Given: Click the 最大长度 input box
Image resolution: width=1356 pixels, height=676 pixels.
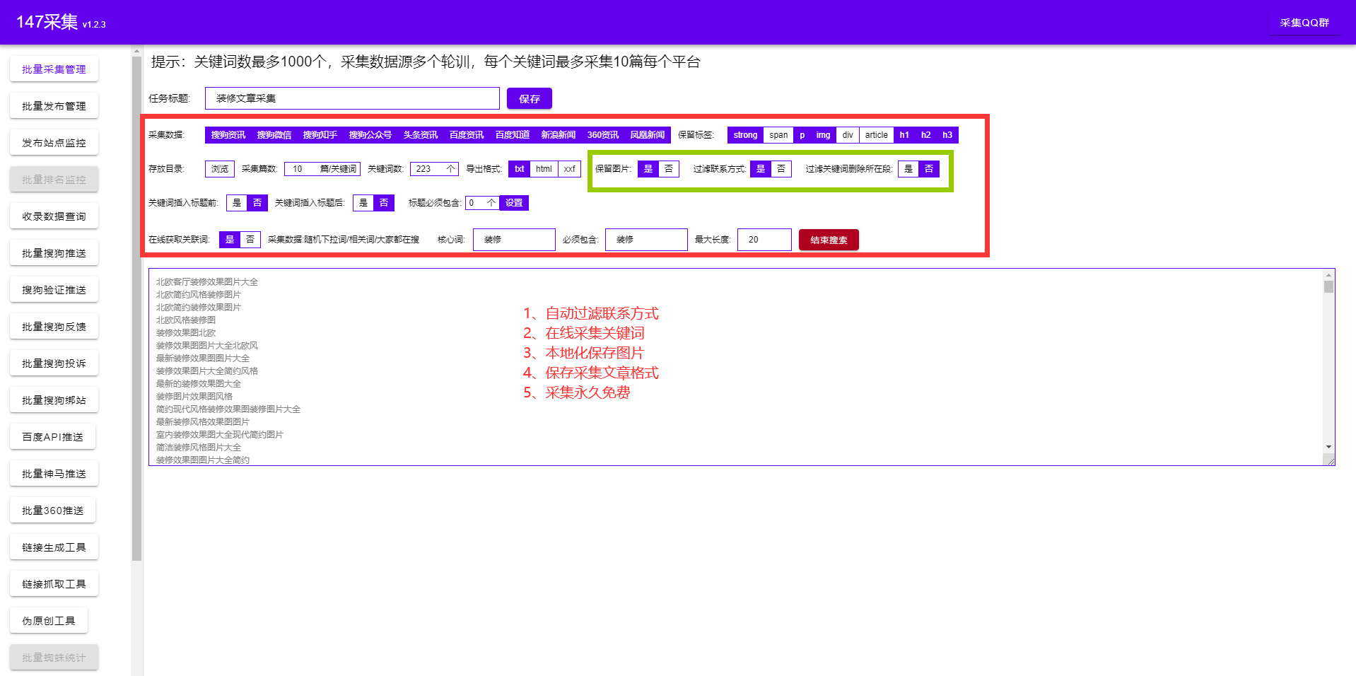Looking at the screenshot, I should point(764,240).
